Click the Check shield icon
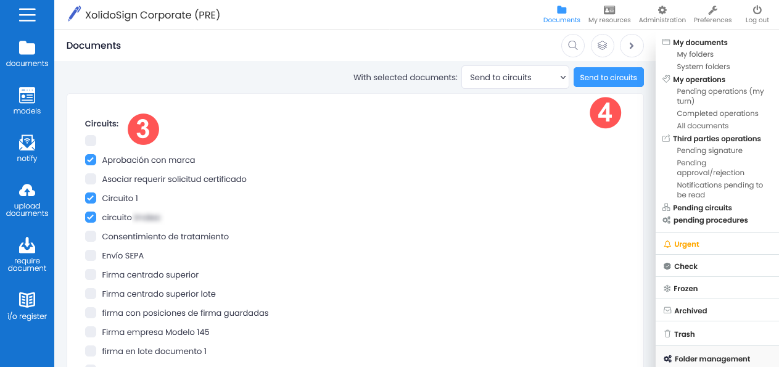The height and width of the screenshot is (367, 779). click(667, 266)
